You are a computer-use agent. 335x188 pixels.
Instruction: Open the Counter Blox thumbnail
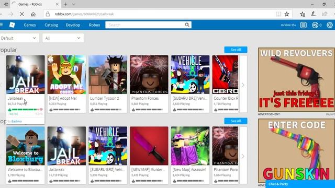(225, 75)
